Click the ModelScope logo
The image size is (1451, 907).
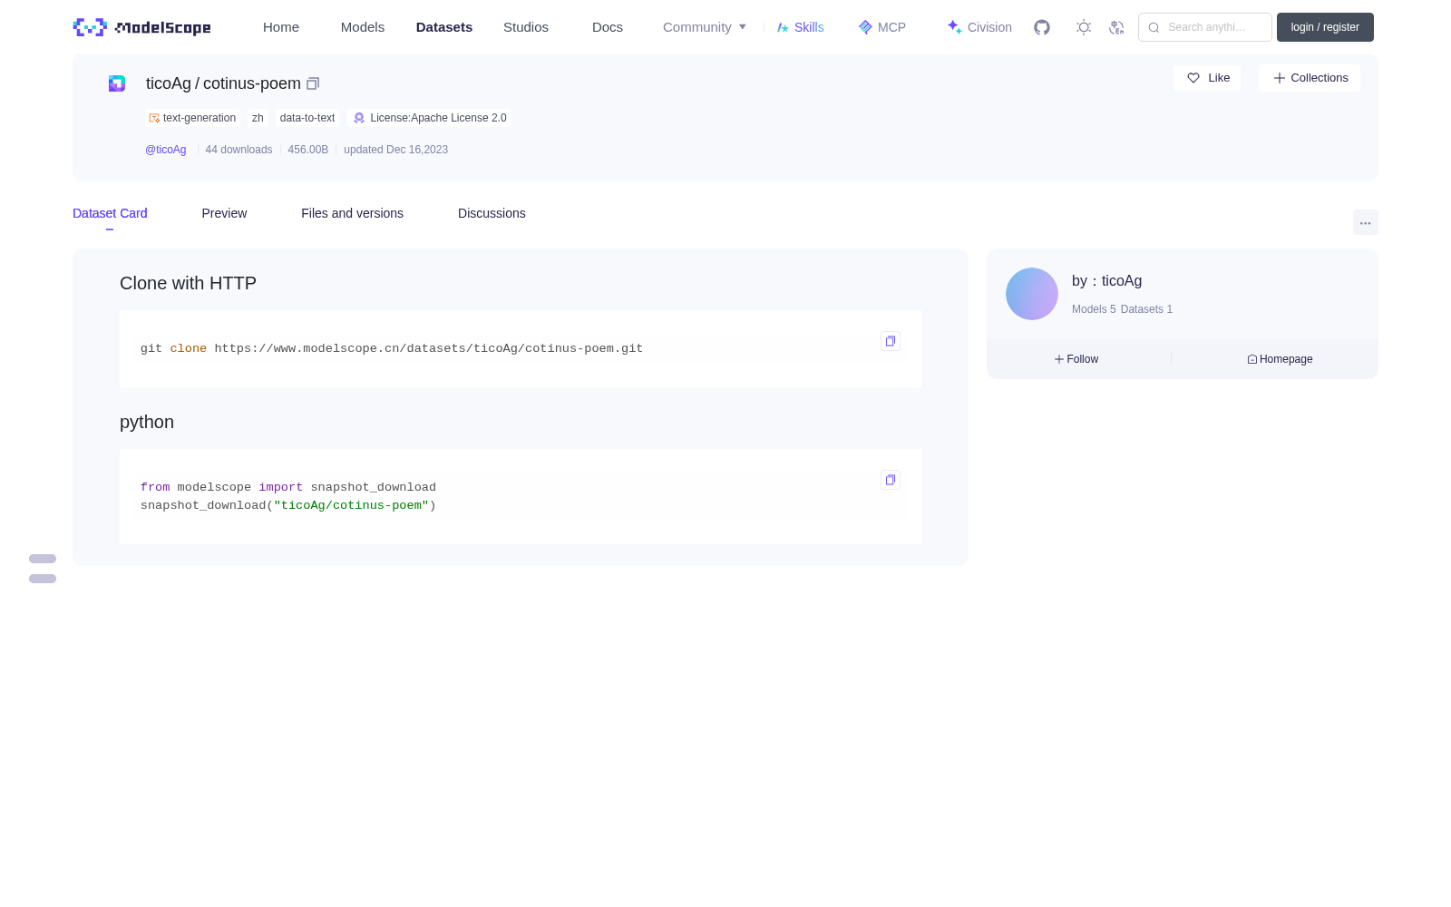(x=141, y=27)
